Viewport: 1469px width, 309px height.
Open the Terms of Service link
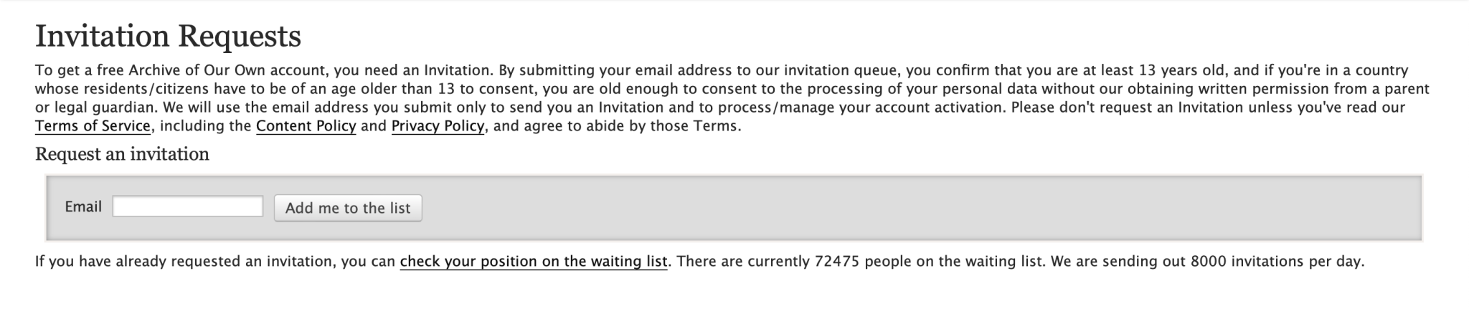[93, 126]
